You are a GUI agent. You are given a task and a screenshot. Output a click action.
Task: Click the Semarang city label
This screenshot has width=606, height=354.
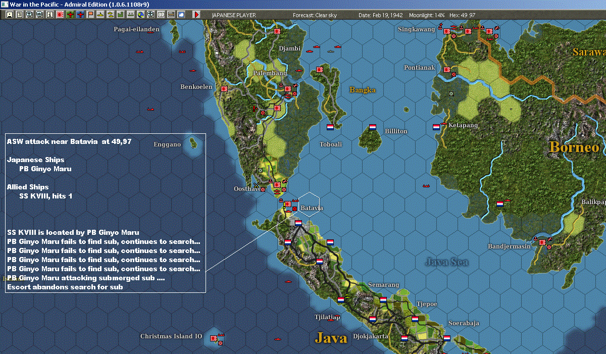point(383,285)
